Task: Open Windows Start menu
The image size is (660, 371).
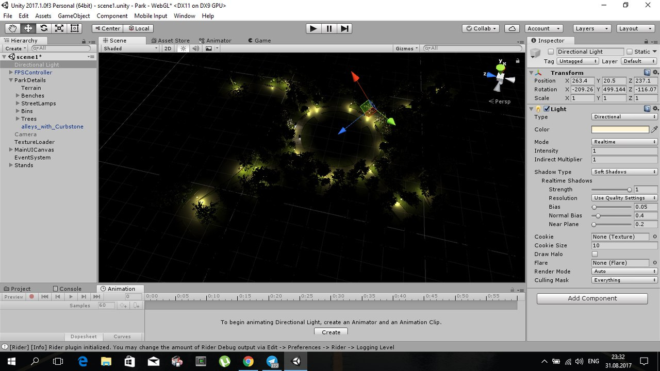Action: click(11, 361)
